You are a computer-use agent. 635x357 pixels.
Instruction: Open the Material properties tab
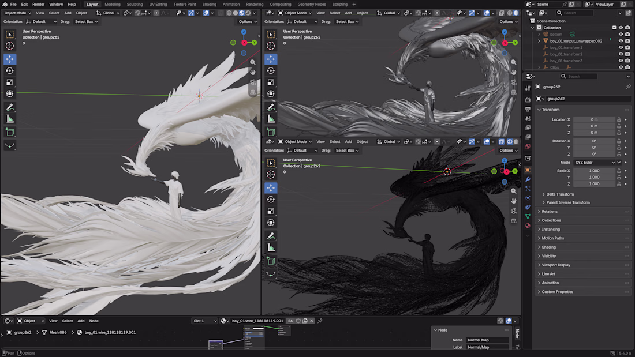pyautogui.click(x=528, y=226)
